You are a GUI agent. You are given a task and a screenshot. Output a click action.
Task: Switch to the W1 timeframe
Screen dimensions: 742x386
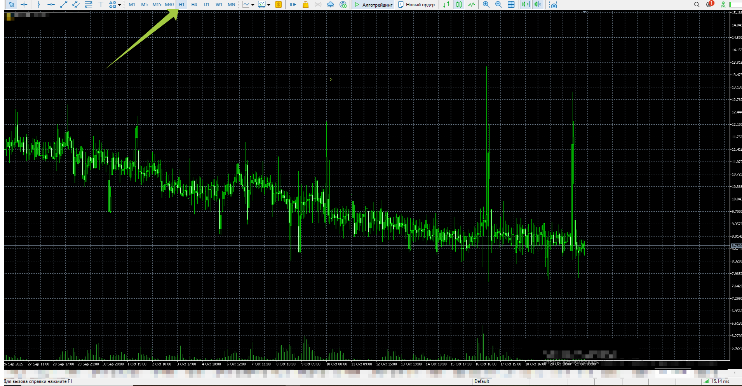[219, 5]
